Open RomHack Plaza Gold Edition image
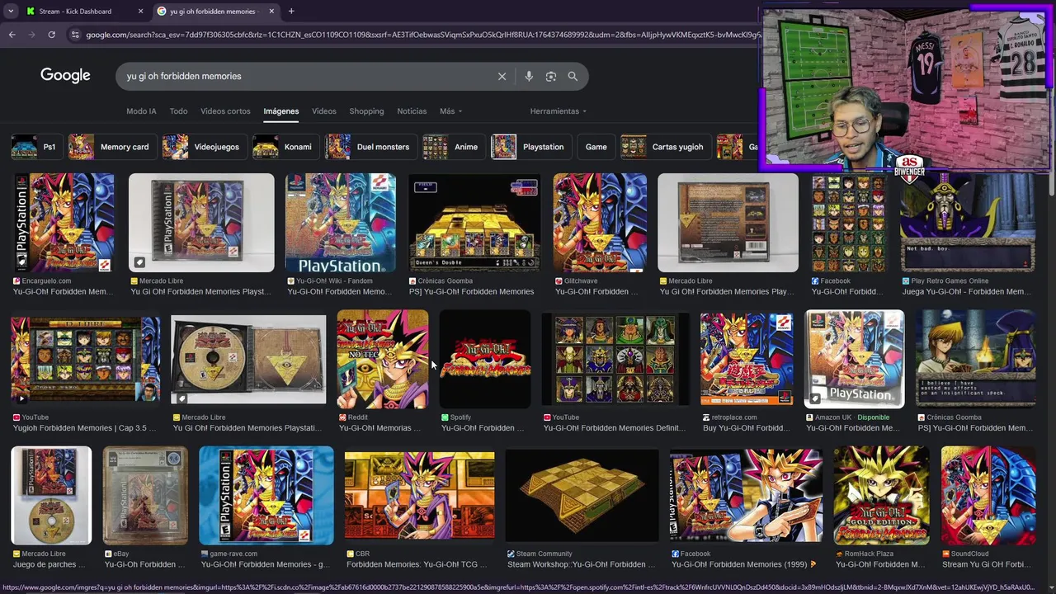This screenshot has height=594, width=1056. 881,495
